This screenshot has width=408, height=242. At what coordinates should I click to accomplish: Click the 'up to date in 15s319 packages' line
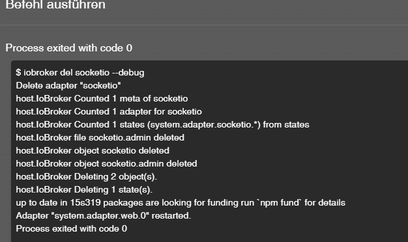181,202
